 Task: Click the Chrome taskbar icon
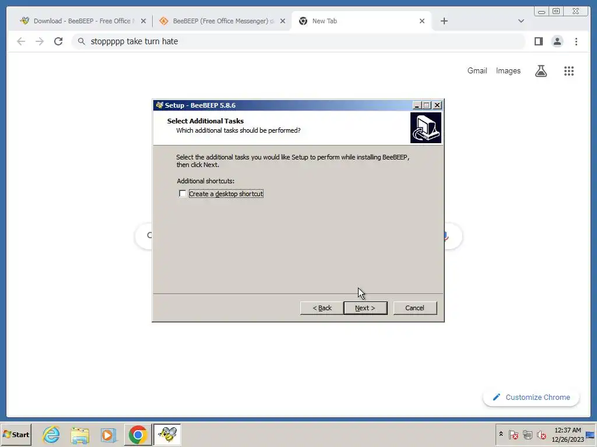138,434
